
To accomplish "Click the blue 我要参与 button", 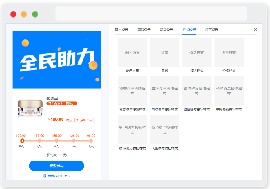I will (56, 166).
